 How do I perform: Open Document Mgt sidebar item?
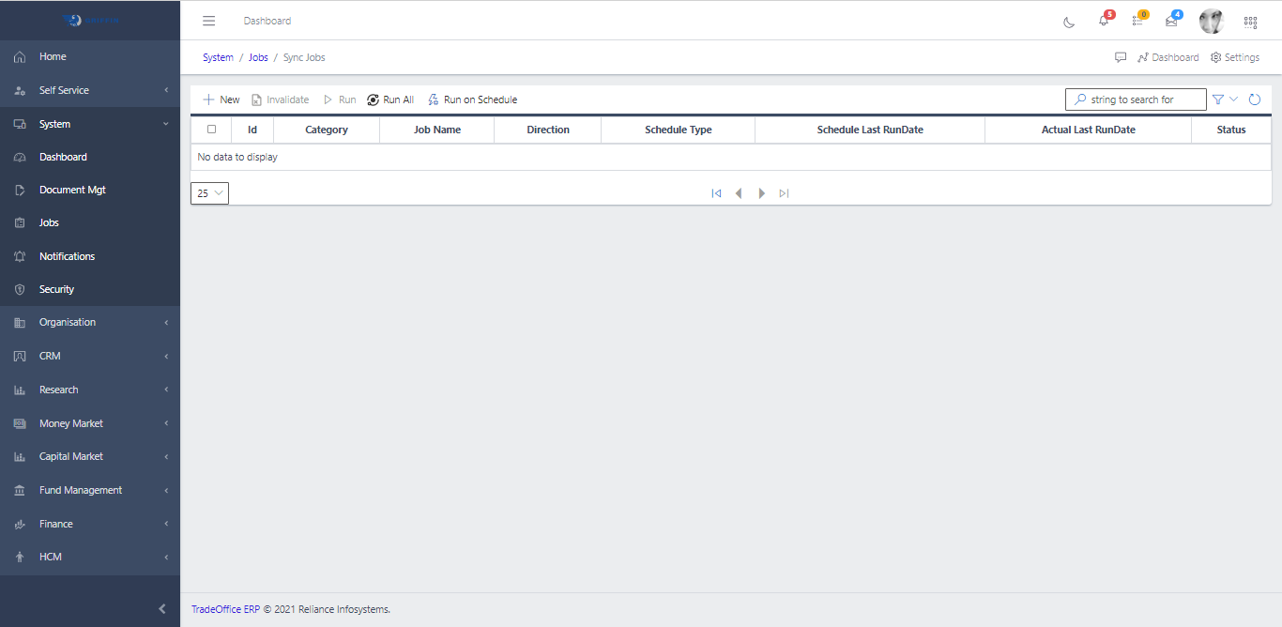[x=90, y=190]
